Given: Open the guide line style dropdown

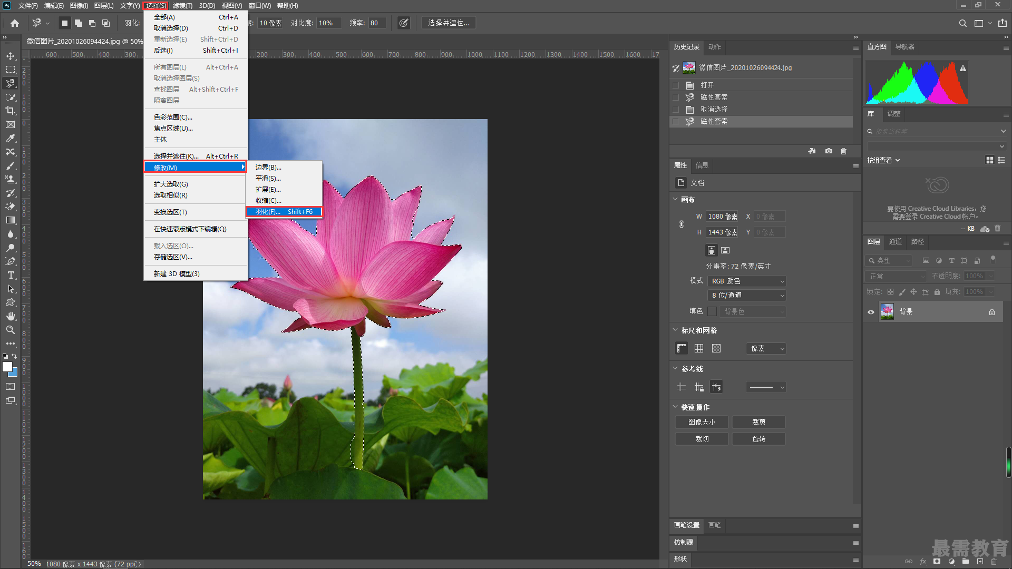Looking at the screenshot, I should coord(766,387).
